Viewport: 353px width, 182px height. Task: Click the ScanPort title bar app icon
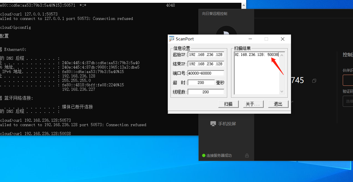pyautogui.click(x=172, y=39)
